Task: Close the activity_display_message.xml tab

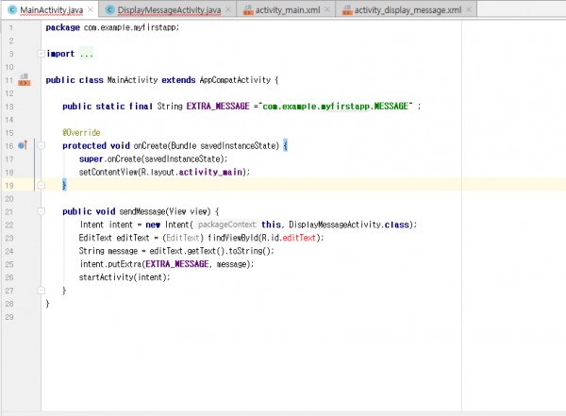Action: pos(469,9)
